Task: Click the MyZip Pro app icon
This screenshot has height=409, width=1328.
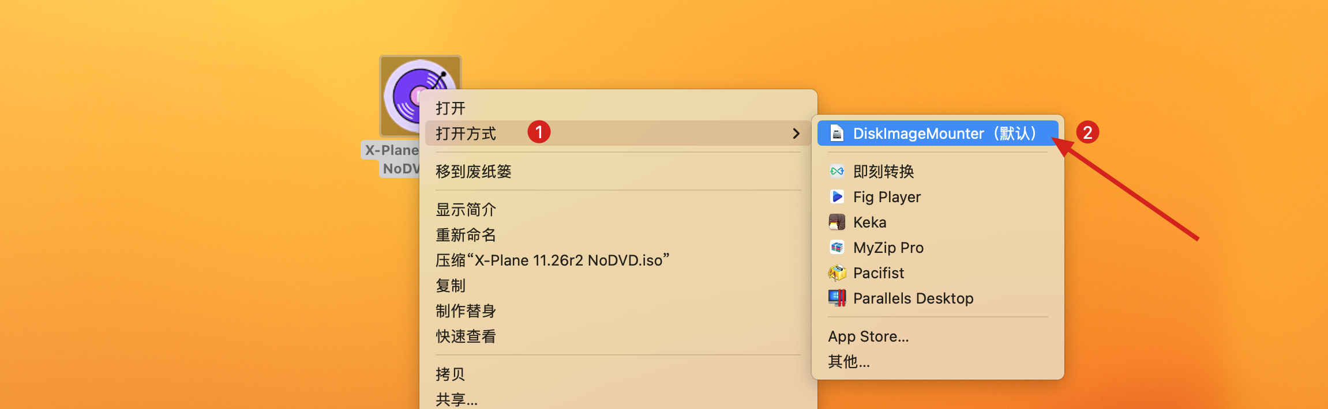Action: point(837,248)
